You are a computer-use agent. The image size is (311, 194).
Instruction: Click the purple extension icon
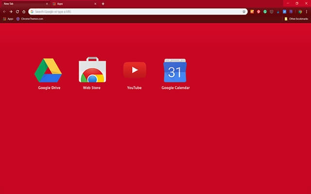291,12
